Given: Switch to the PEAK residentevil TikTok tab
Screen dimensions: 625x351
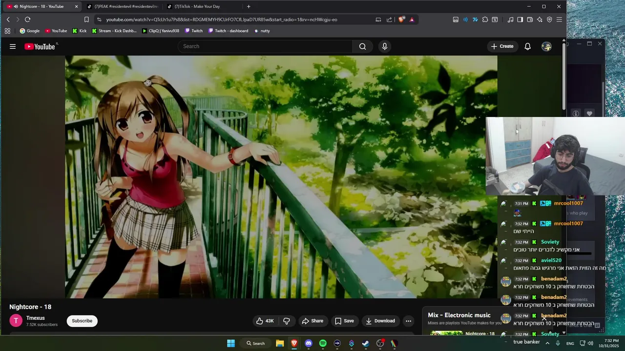Looking at the screenshot, I should (x=122, y=6).
